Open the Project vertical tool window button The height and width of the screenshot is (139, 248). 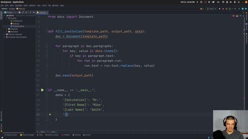coord(1,15)
